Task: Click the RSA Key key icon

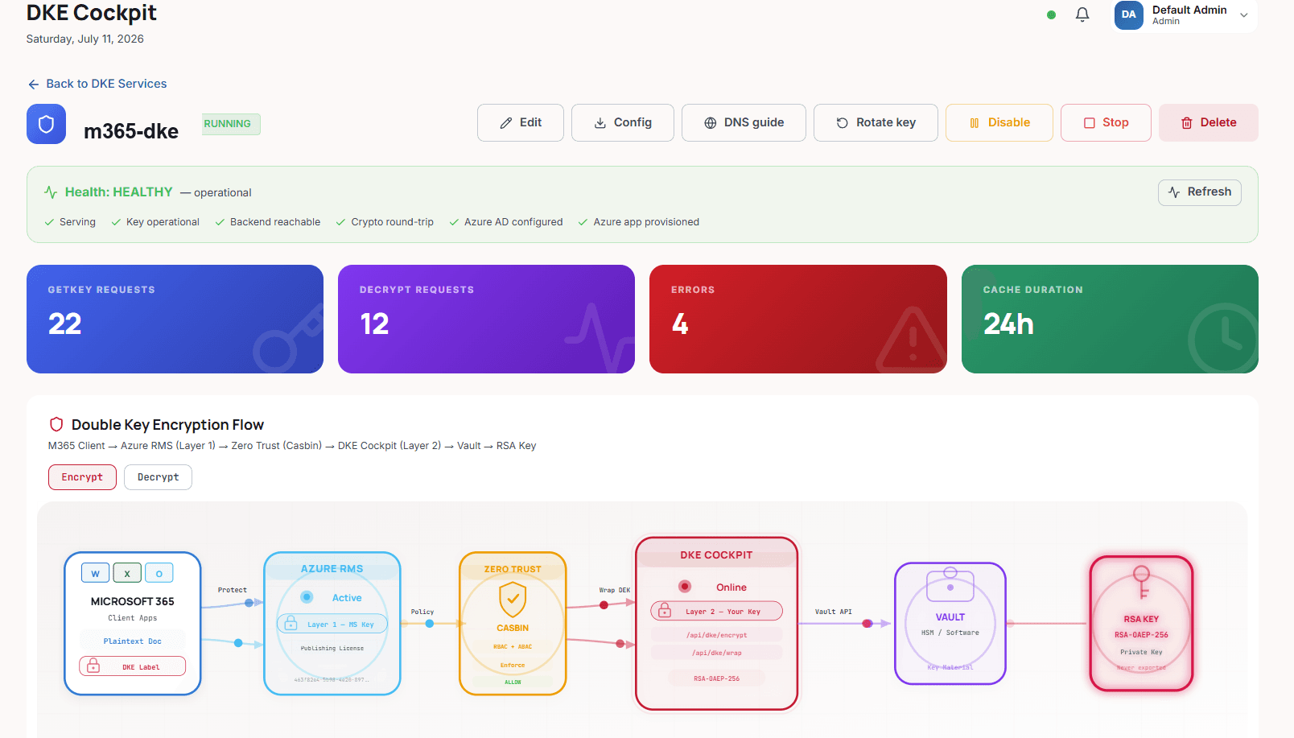Action: [1142, 583]
